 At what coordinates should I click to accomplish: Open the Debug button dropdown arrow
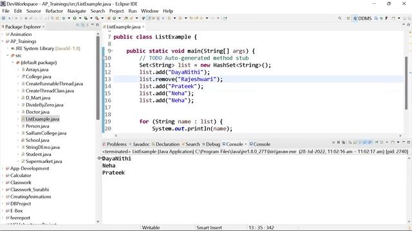[69, 19]
